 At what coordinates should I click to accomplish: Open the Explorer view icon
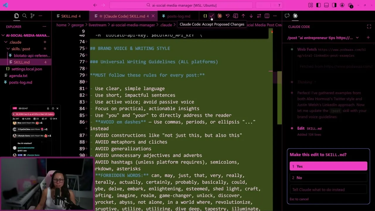pyautogui.click(x=16, y=16)
